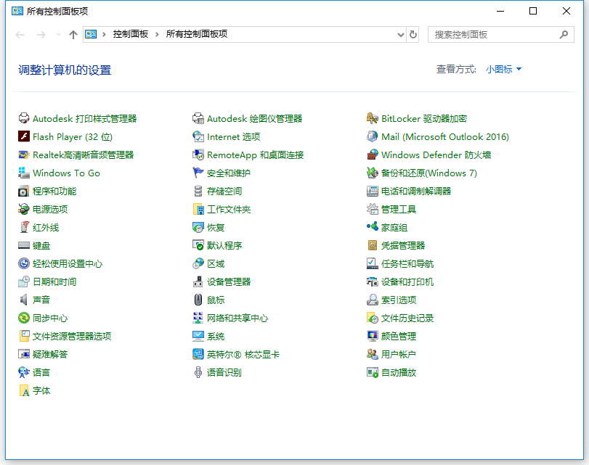This screenshot has width=589, height=465.
Task: Click the 鼠标 mouse icon
Action: coord(198,300)
